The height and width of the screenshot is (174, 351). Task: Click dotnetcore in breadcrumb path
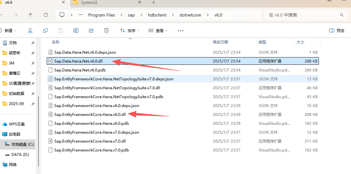coord(190,15)
